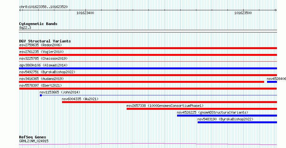Select the esv2761235 (Vogler2010) variant label
Image resolution: width=286 pixels, height=148 pixels.
(x=41, y=52)
